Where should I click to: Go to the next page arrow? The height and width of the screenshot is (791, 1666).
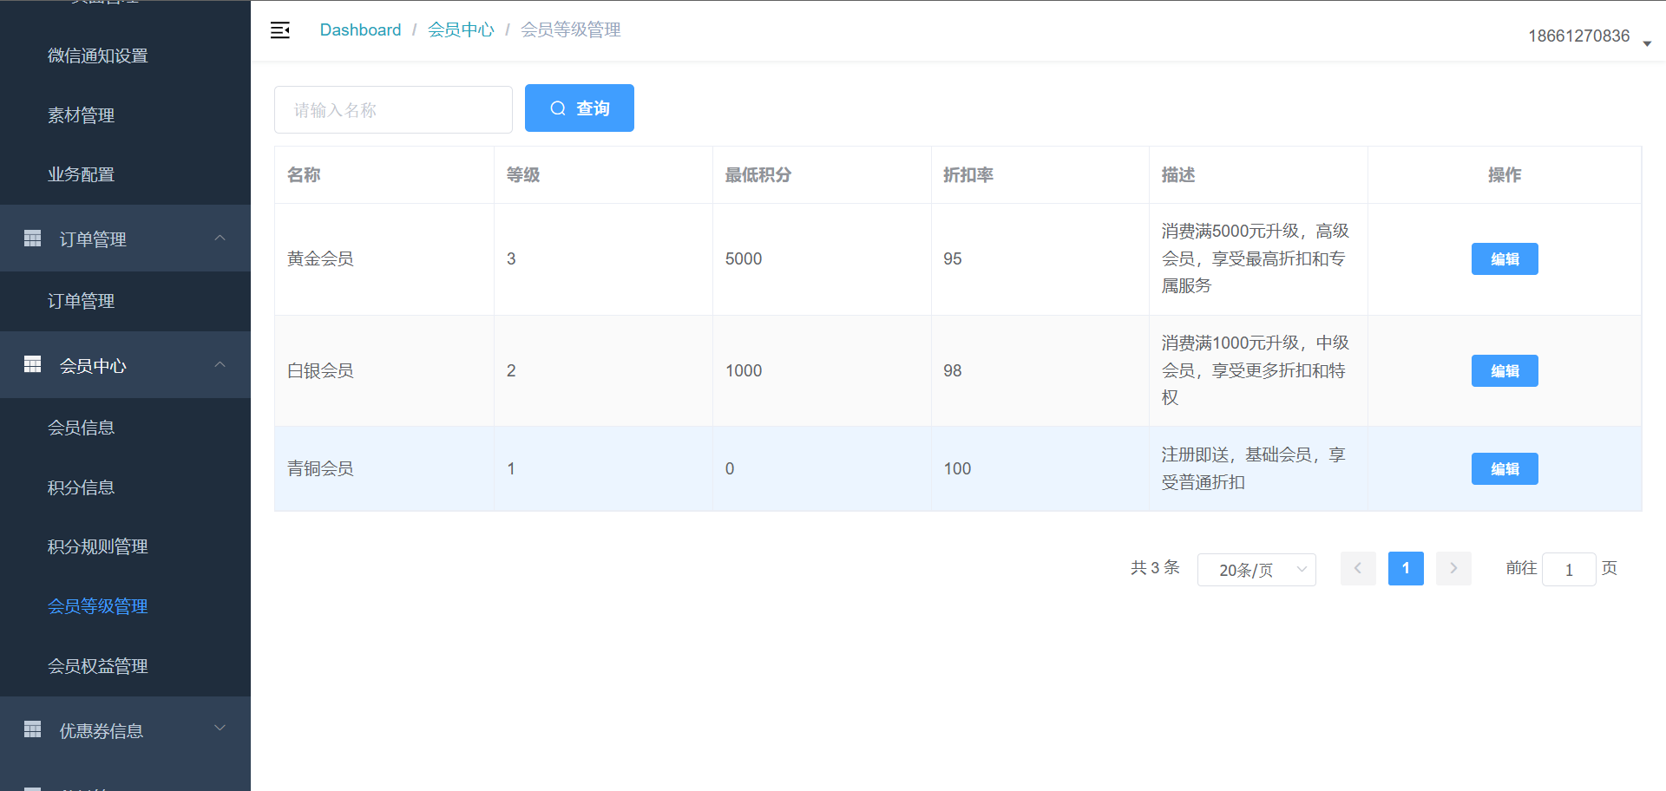(1453, 569)
